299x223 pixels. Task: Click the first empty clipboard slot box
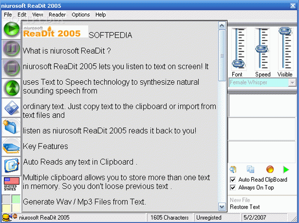coord(261,105)
